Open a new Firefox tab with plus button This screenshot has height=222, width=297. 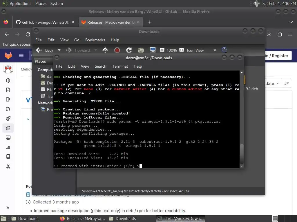point(149,22)
